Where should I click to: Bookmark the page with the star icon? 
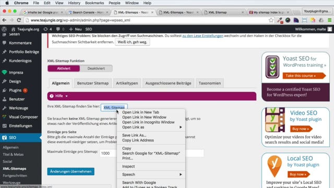(x=271, y=20)
